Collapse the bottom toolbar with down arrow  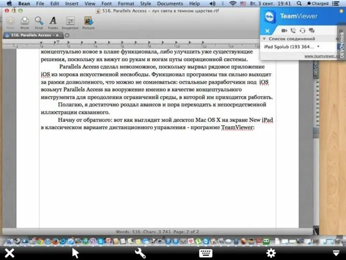pyautogui.click(x=336, y=253)
